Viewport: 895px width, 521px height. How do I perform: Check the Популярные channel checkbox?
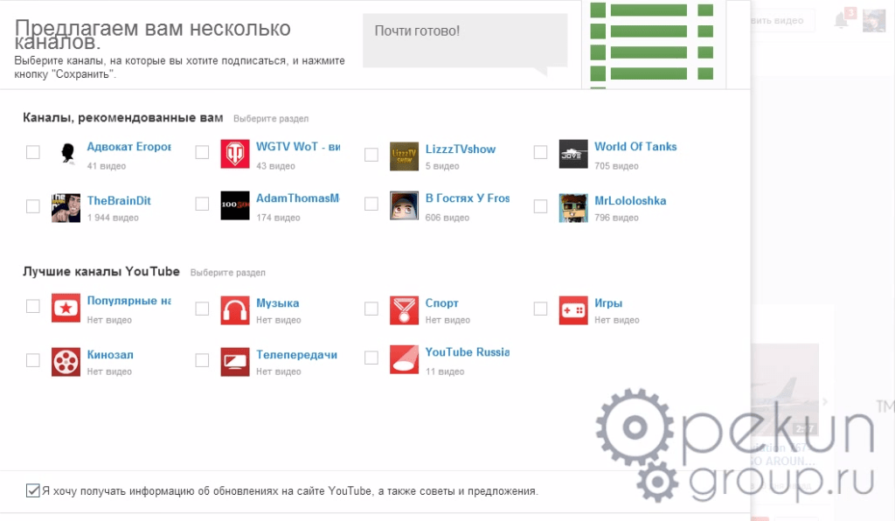coord(33,307)
